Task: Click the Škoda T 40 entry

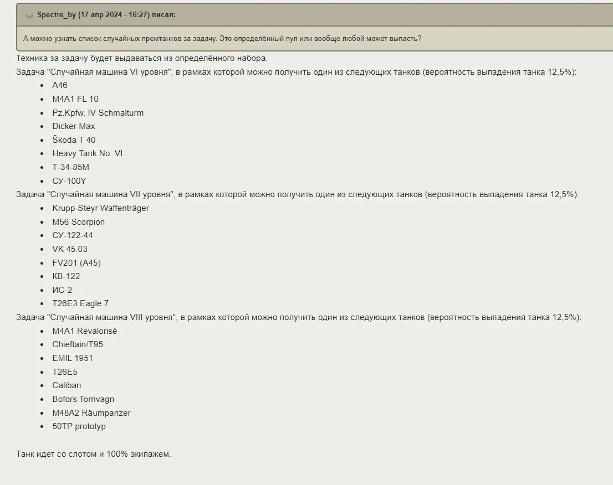Action: 74,140
